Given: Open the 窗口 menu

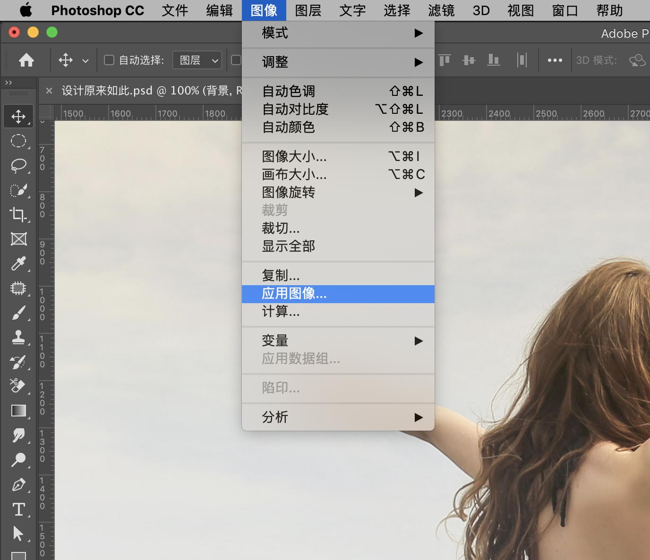Looking at the screenshot, I should [x=564, y=10].
